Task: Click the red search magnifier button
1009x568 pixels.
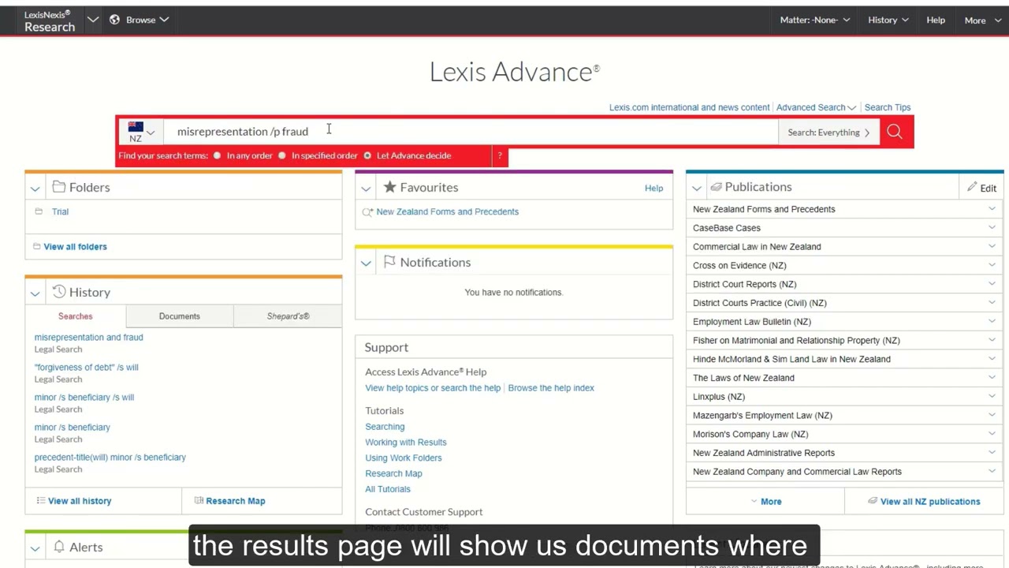Action: tap(894, 132)
